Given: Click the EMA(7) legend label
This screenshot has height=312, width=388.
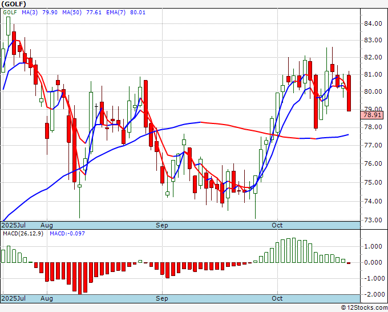Looking at the screenshot, I should pyautogui.click(x=116, y=13).
